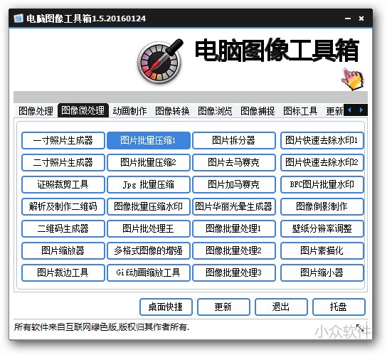The width and height of the screenshot is (387, 355).
Task: Launch 证照裁剪工具
Action: 63,184
